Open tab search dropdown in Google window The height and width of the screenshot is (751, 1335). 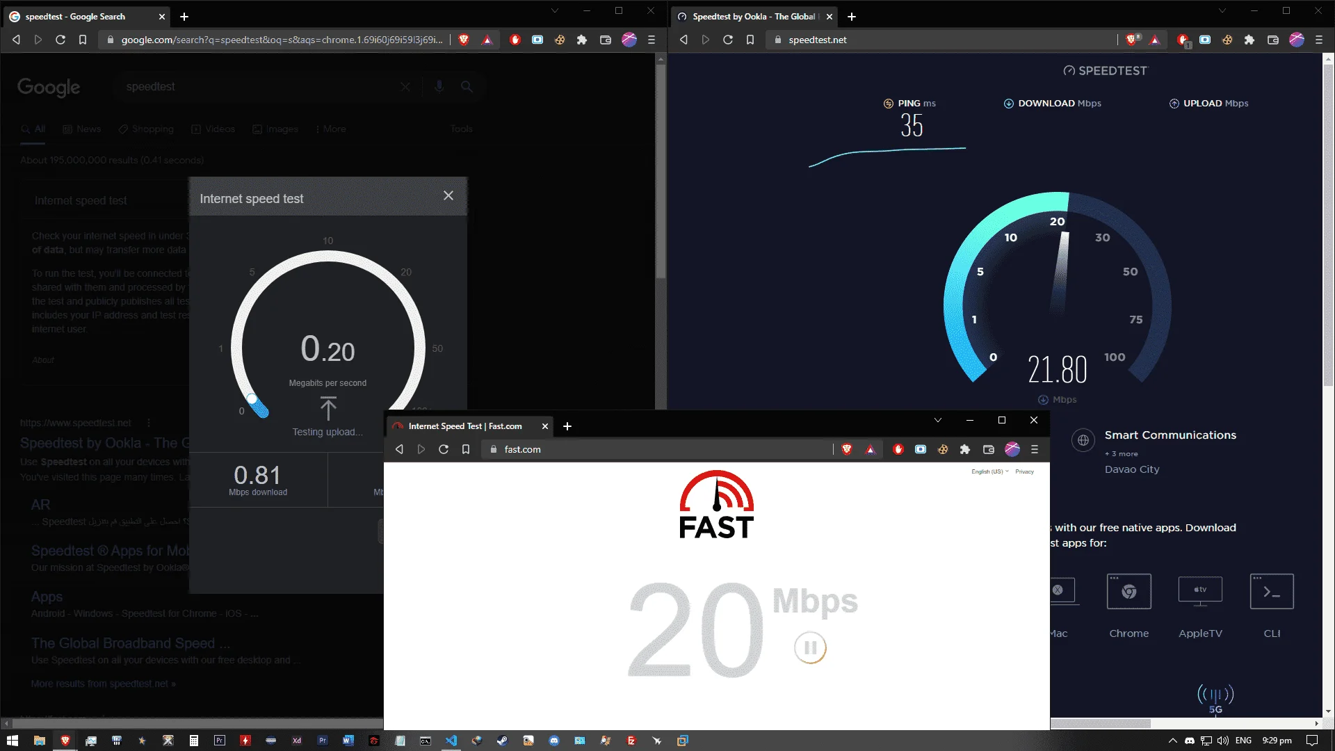(x=555, y=10)
